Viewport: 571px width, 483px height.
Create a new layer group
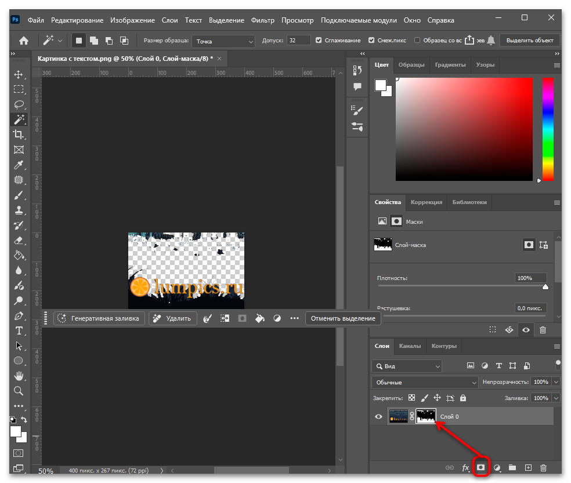click(x=512, y=468)
